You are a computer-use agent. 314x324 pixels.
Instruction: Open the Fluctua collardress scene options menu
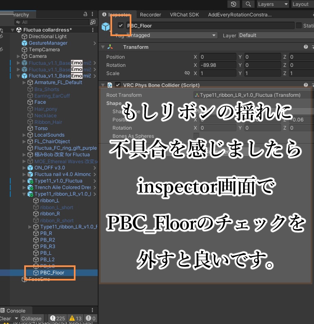coord(93,30)
